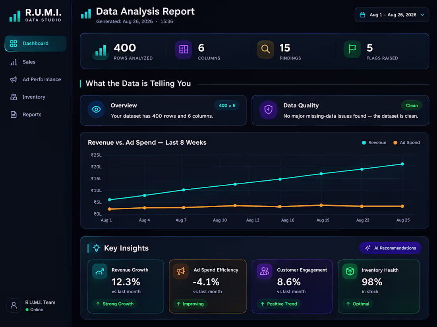Screen dimensions: 437x327
Task: Open the Dashboard grid icon in sidebar
Action: coord(14,43)
